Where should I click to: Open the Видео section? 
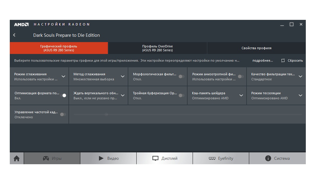tap(108, 158)
